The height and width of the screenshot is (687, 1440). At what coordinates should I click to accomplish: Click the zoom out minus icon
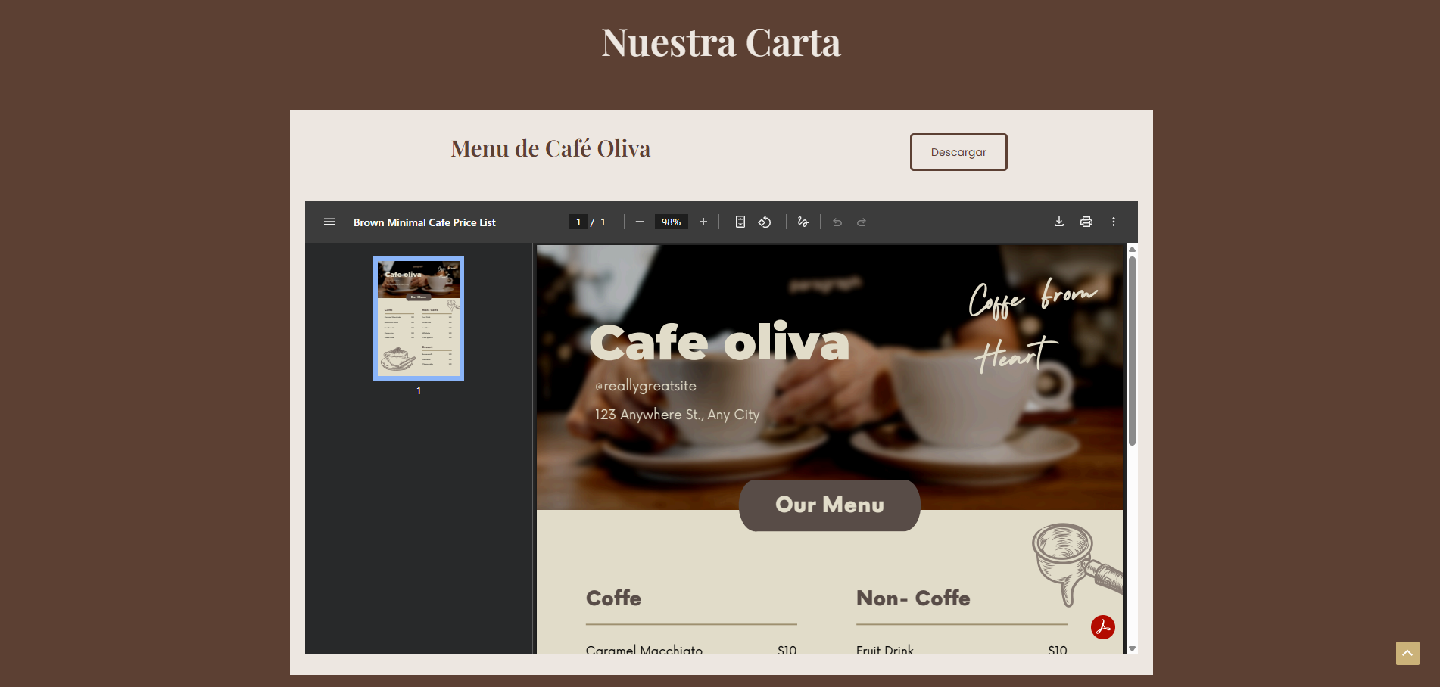tap(640, 222)
